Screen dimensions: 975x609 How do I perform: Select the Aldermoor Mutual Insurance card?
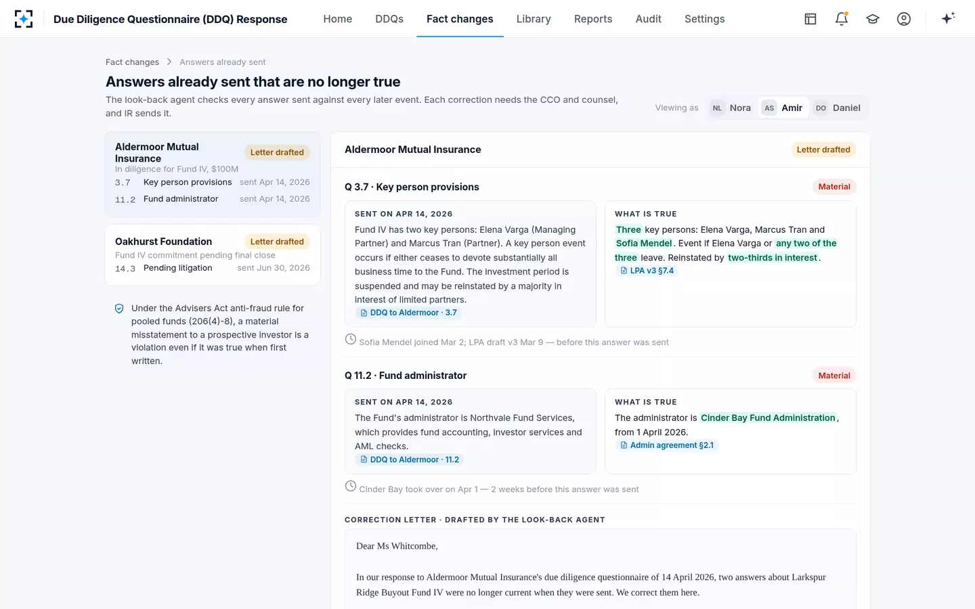point(213,175)
